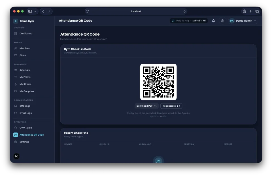
Task: Open My Points
Action: coord(25,77)
